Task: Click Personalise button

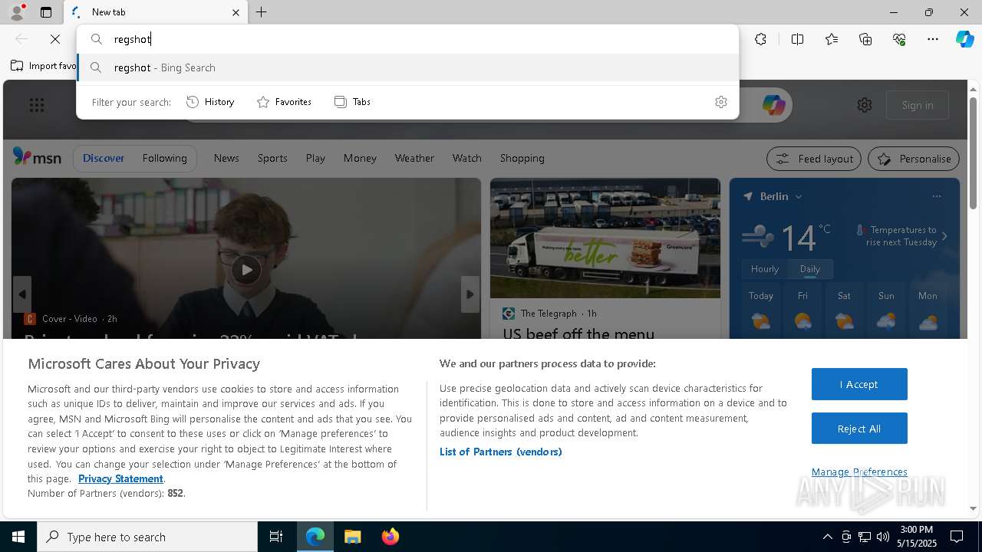Action: 914,159
